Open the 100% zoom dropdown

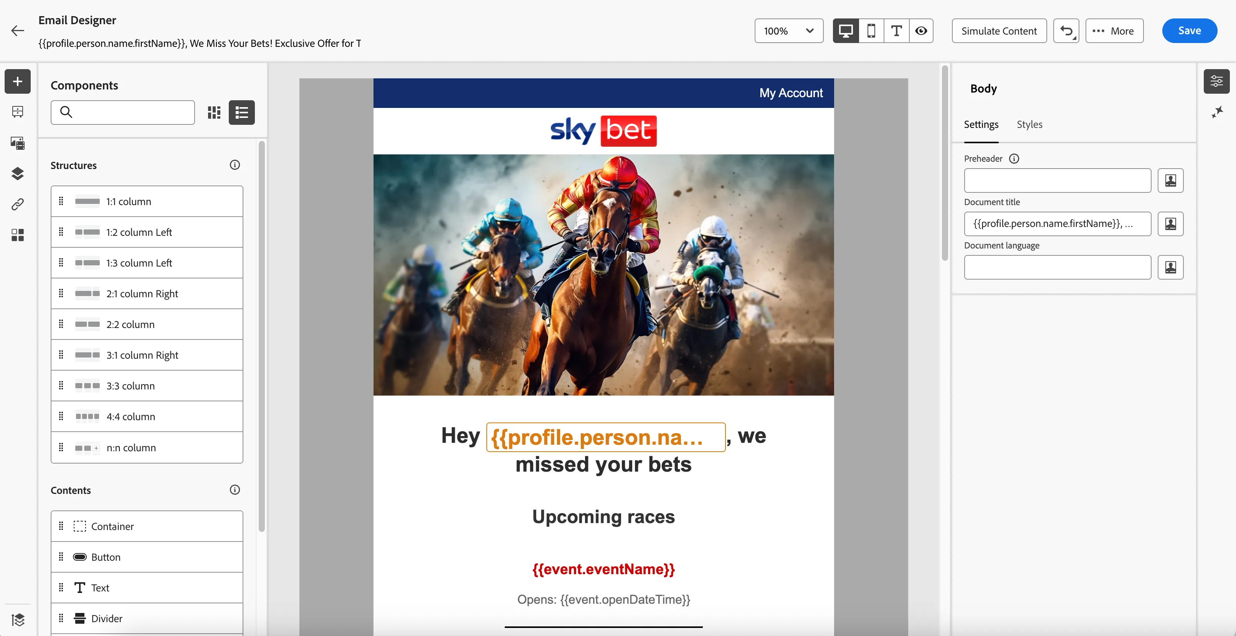pyautogui.click(x=789, y=31)
